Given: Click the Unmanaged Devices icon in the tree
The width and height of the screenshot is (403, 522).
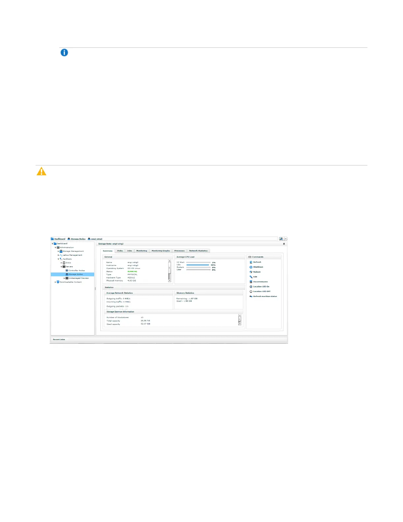Looking at the screenshot, I should click(x=67, y=278).
